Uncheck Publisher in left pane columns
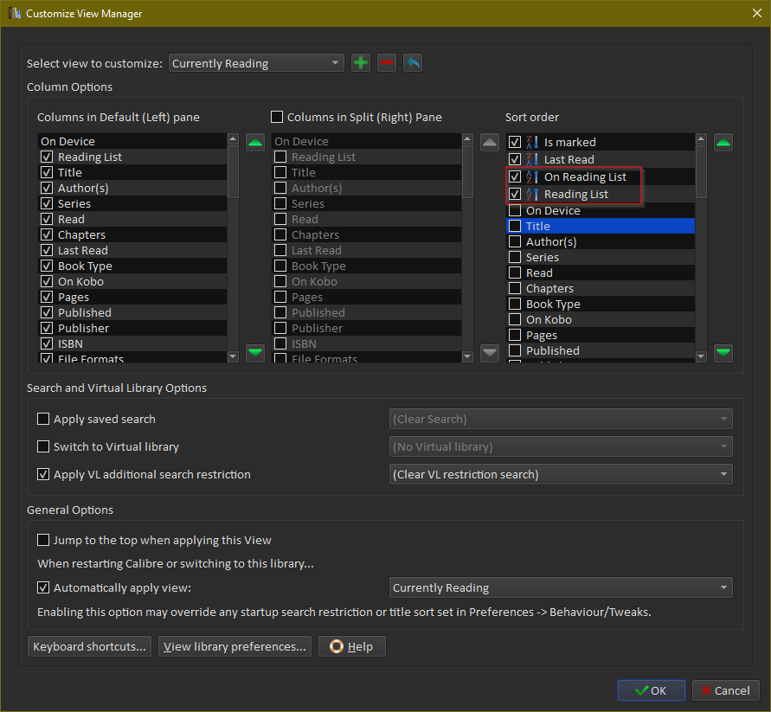 pos(47,328)
